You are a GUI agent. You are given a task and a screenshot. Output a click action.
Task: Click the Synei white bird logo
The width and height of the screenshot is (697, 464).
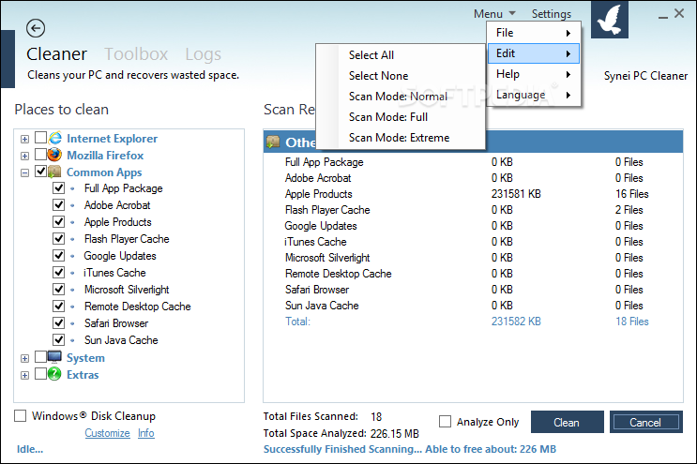pos(610,20)
